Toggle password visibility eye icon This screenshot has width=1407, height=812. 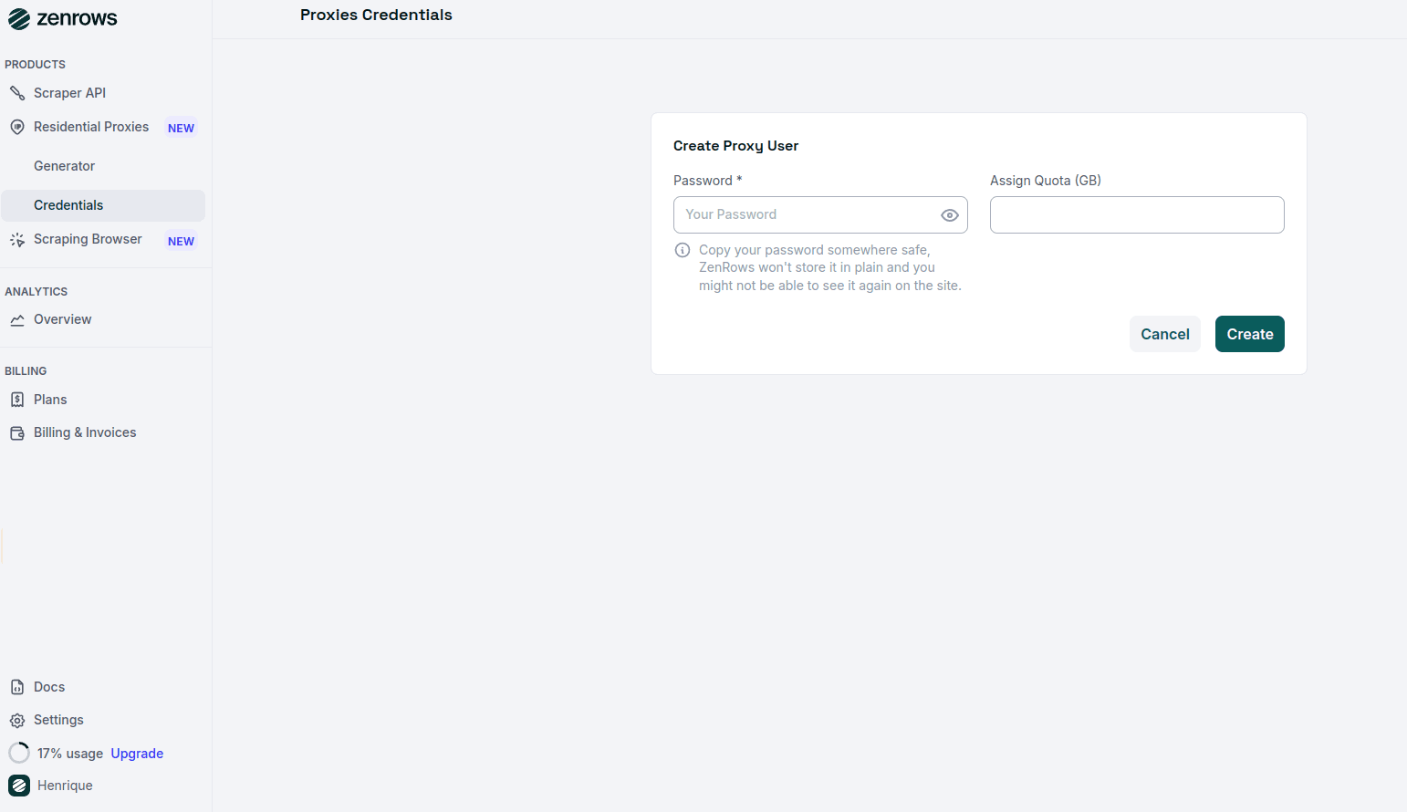tap(950, 215)
